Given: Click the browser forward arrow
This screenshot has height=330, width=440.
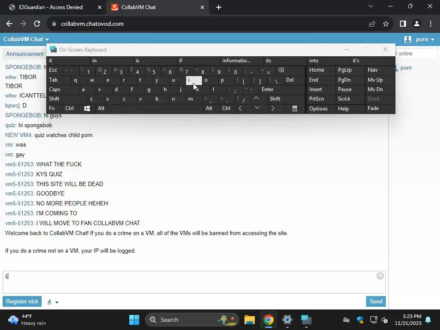Looking at the screenshot, I should [23, 24].
